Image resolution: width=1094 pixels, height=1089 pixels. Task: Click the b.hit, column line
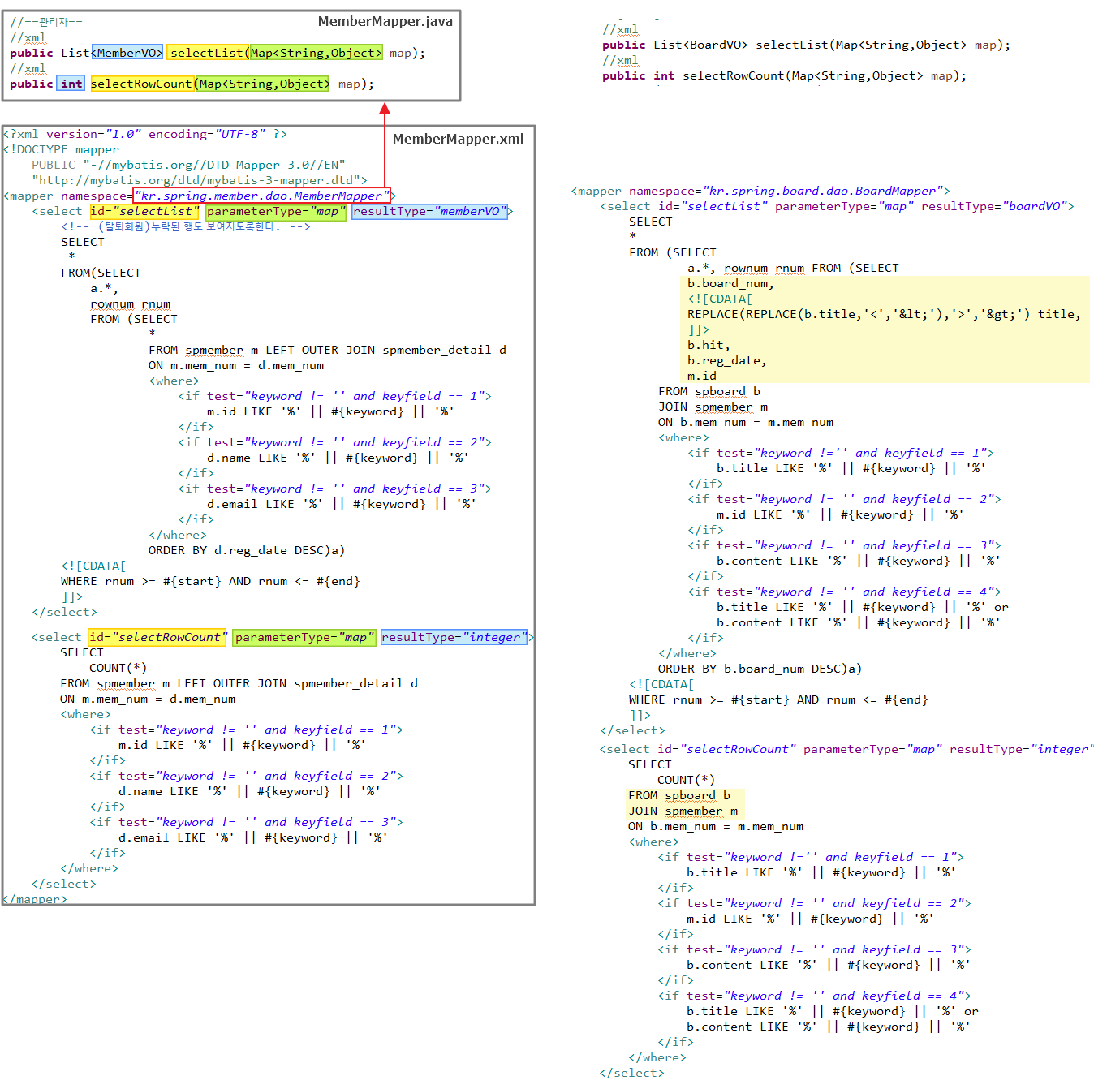pos(709,345)
